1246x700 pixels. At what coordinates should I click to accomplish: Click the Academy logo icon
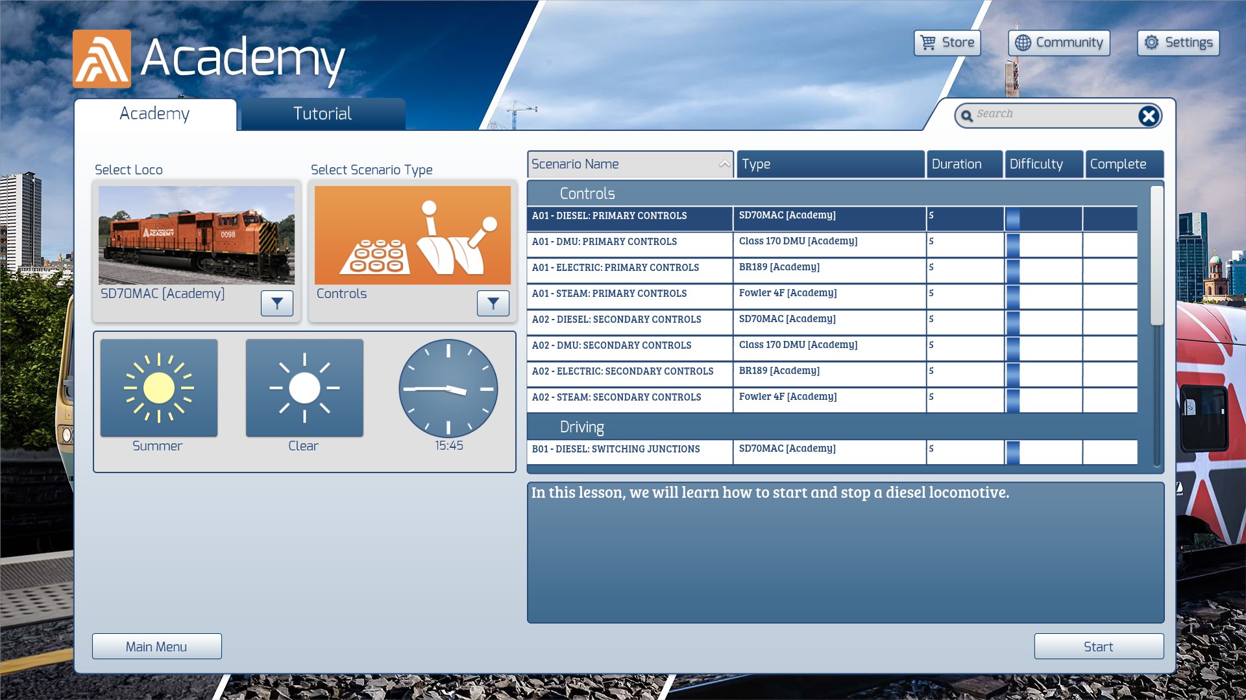click(x=102, y=59)
